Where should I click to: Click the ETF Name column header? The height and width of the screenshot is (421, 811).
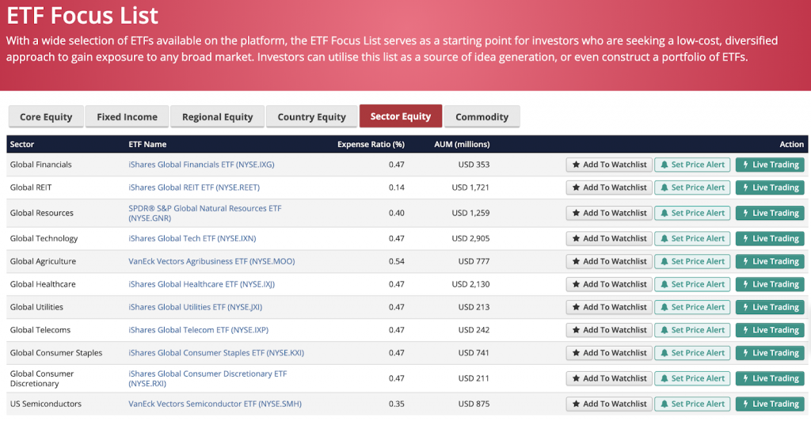click(x=147, y=144)
